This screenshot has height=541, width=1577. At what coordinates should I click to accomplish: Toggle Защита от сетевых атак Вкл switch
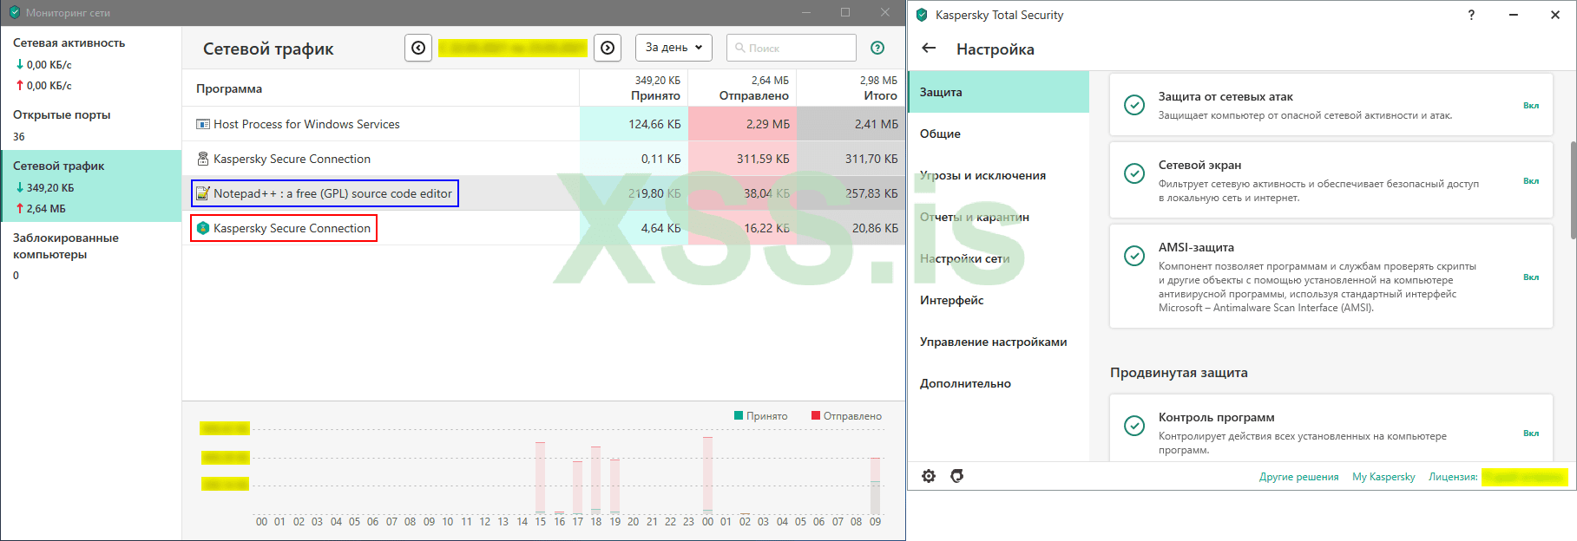(x=1531, y=106)
